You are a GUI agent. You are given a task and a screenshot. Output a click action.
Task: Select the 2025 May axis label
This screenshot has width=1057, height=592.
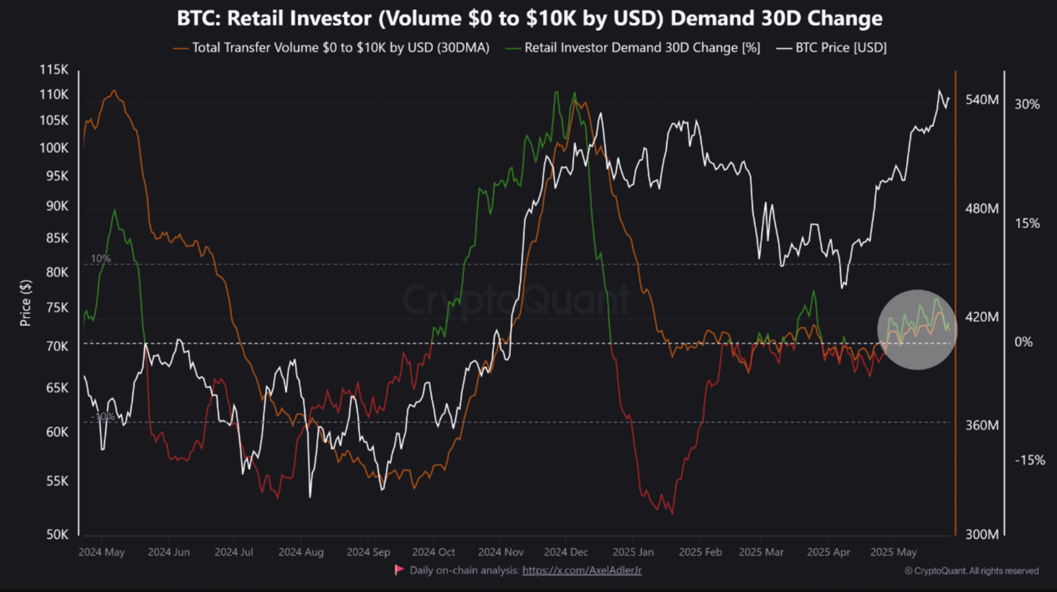(x=894, y=552)
